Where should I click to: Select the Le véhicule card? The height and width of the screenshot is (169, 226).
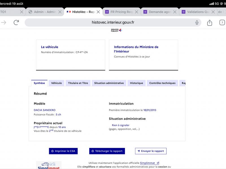click(71, 55)
